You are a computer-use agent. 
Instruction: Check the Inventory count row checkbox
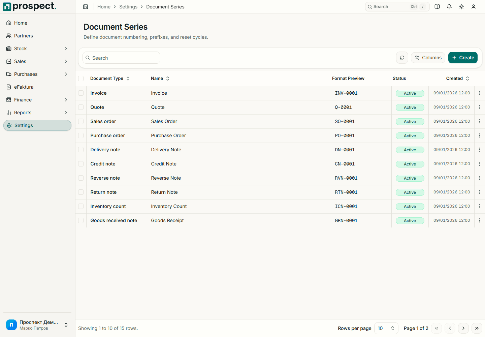coord(81,206)
